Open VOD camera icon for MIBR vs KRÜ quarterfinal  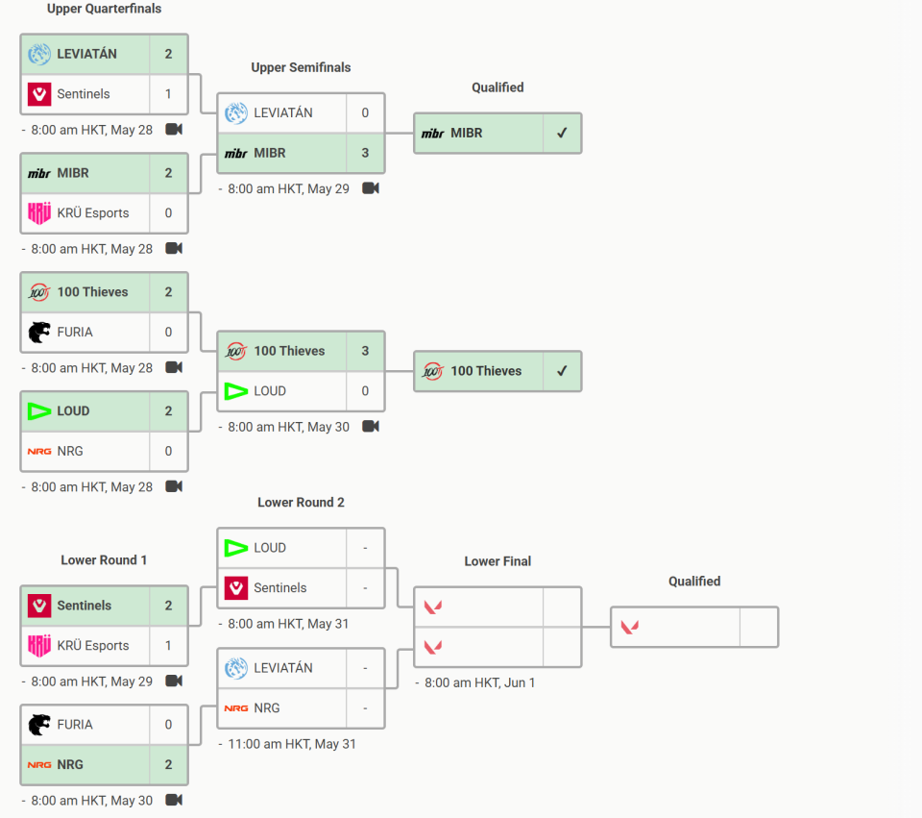click(x=174, y=248)
